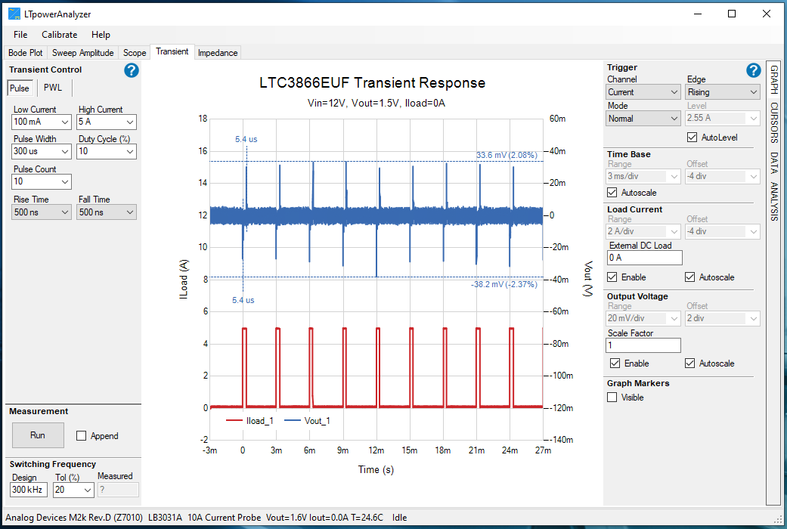Open the Transient Control help icon
Viewport: 787px width, 529px height.
[x=131, y=70]
